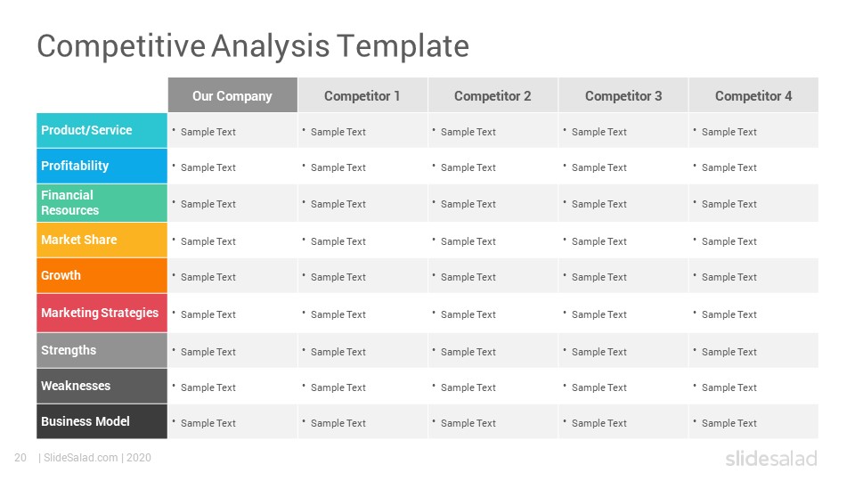This screenshot has height=481, width=855.
Task: Click Sample Text in Our Company Profitability cell
Action: coord(208,168)
